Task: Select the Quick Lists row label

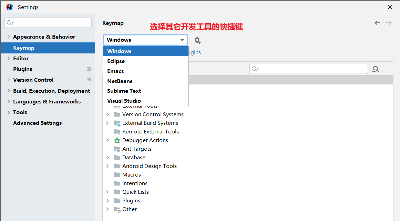Action: pos(135,192)
